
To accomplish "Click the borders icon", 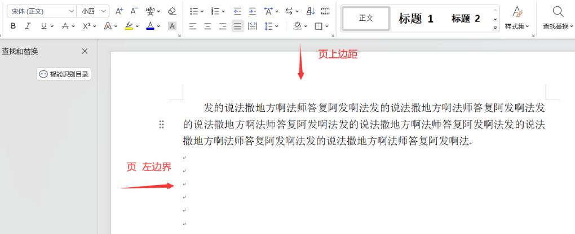I will pyautogui.click(x=319, y=26).
